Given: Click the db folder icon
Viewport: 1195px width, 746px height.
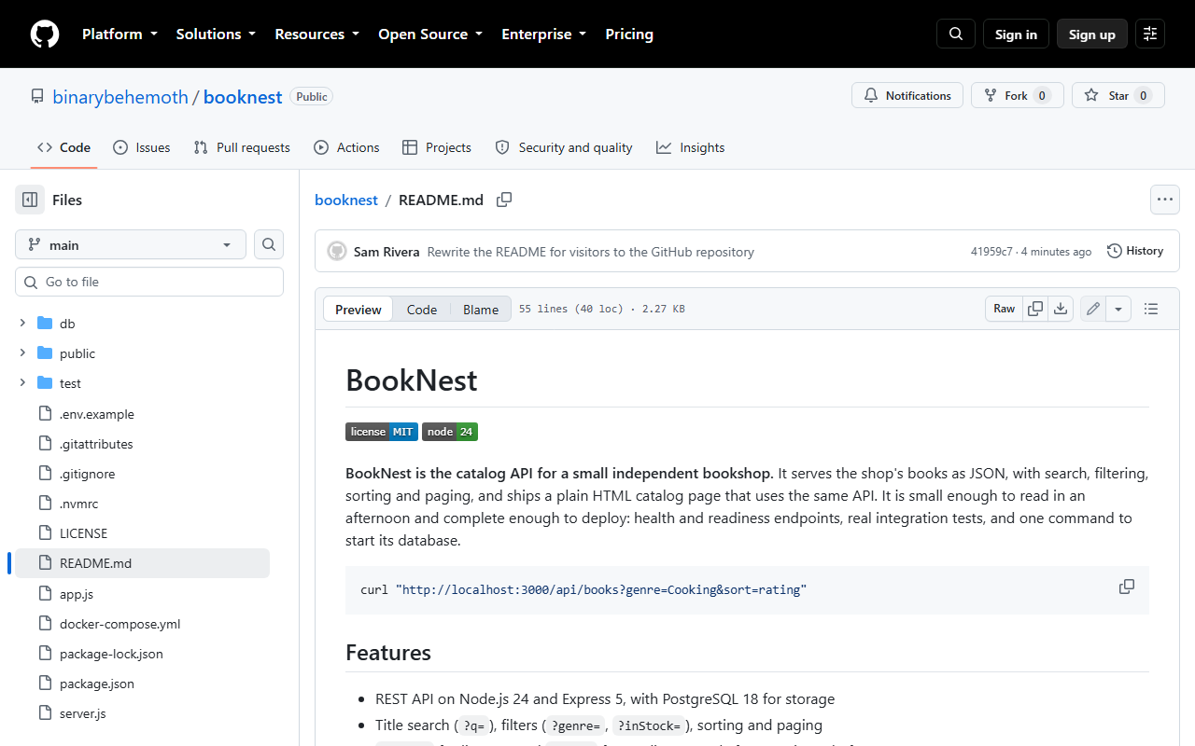Looking at the screenshot, I should [x=45, y=324].
